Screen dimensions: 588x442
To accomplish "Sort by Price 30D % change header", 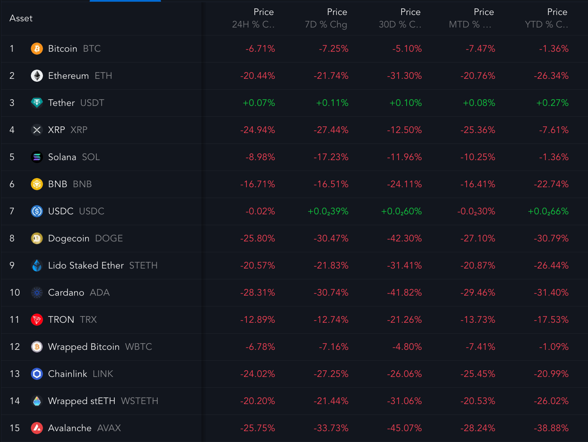I will tap(400, 18).
